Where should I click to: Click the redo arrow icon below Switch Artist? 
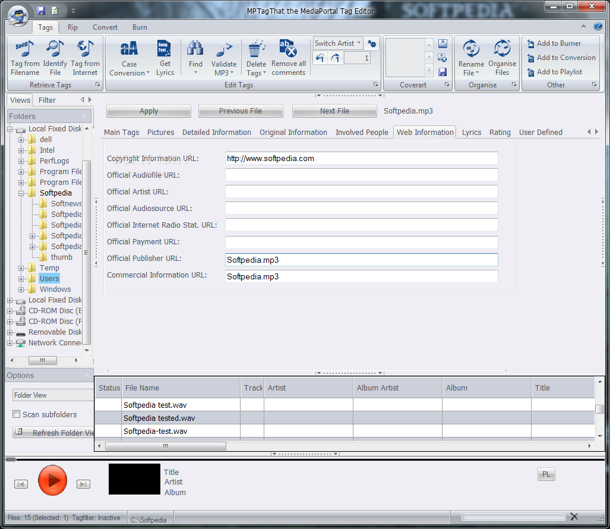(336, 58)
